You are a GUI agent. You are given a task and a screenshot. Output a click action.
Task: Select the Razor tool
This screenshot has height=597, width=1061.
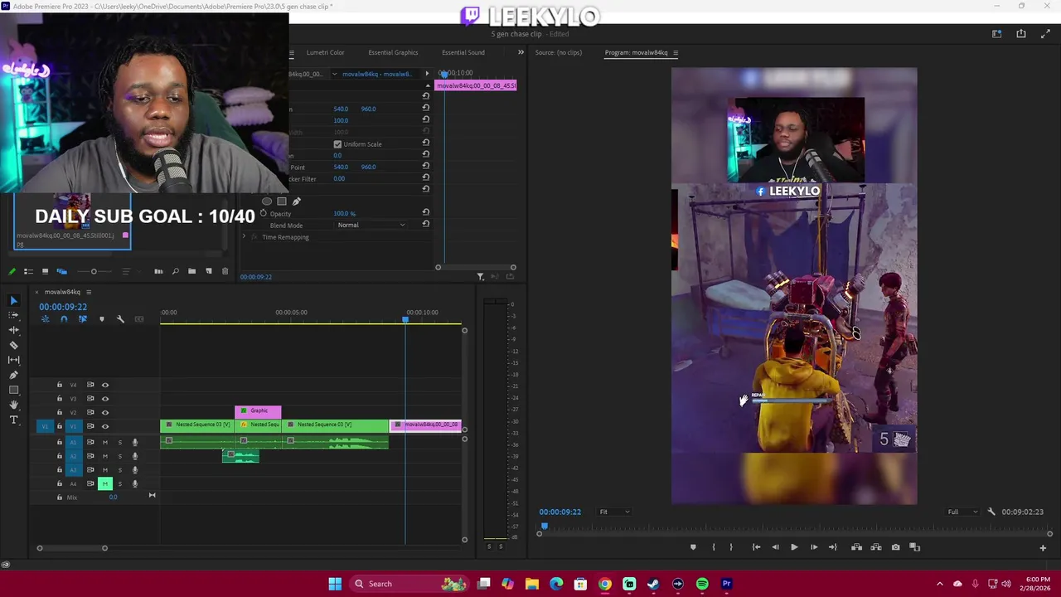pyautogui.click(x=13, y=345)
